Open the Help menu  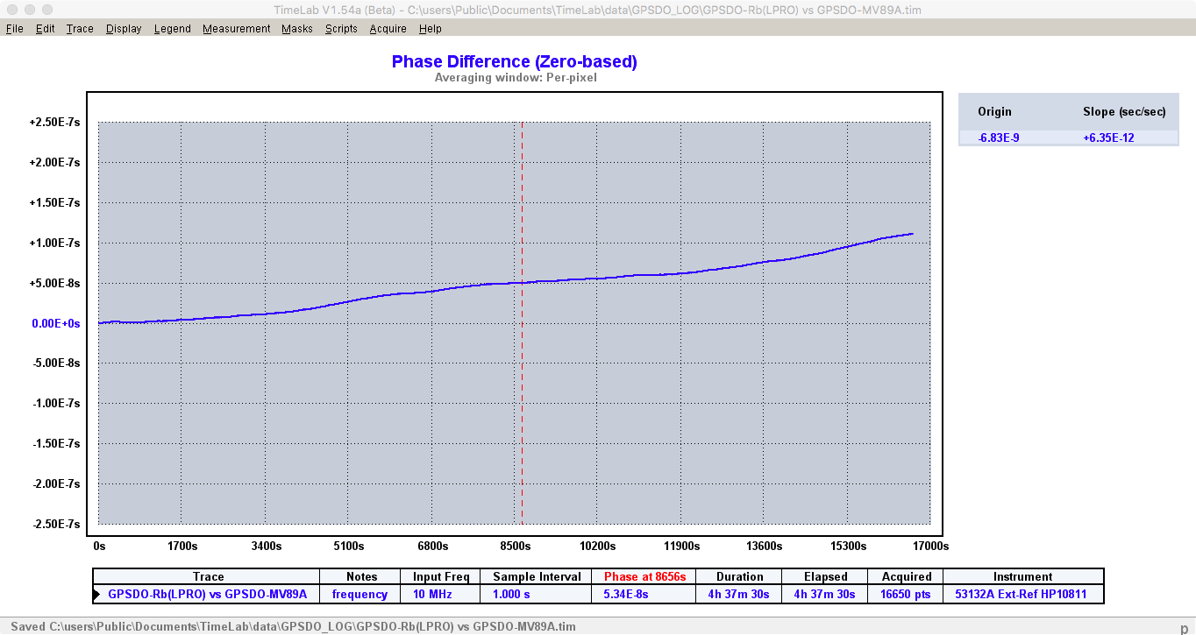coord(431,29)
